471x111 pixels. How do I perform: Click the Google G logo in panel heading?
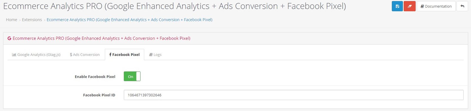(9, 38)
